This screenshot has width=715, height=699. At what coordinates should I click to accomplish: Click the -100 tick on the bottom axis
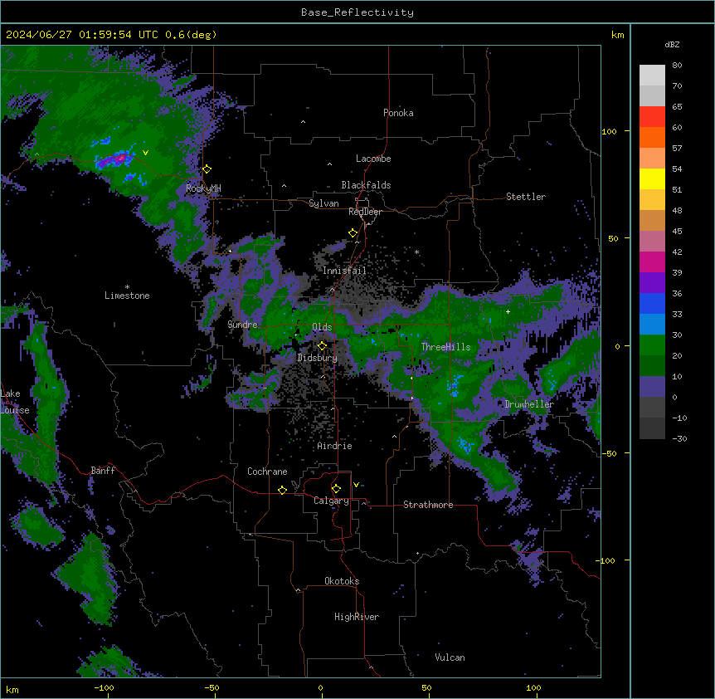105,687
